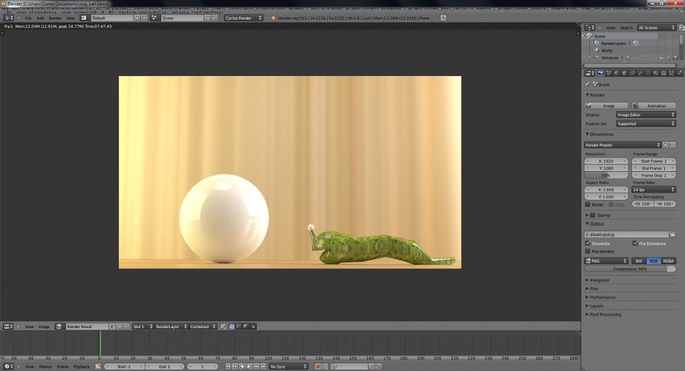Uncheck the File Extensions checkbox
The width and height of the screenshot is (685, 371).
pyautogui.click(x=635, y=243)
